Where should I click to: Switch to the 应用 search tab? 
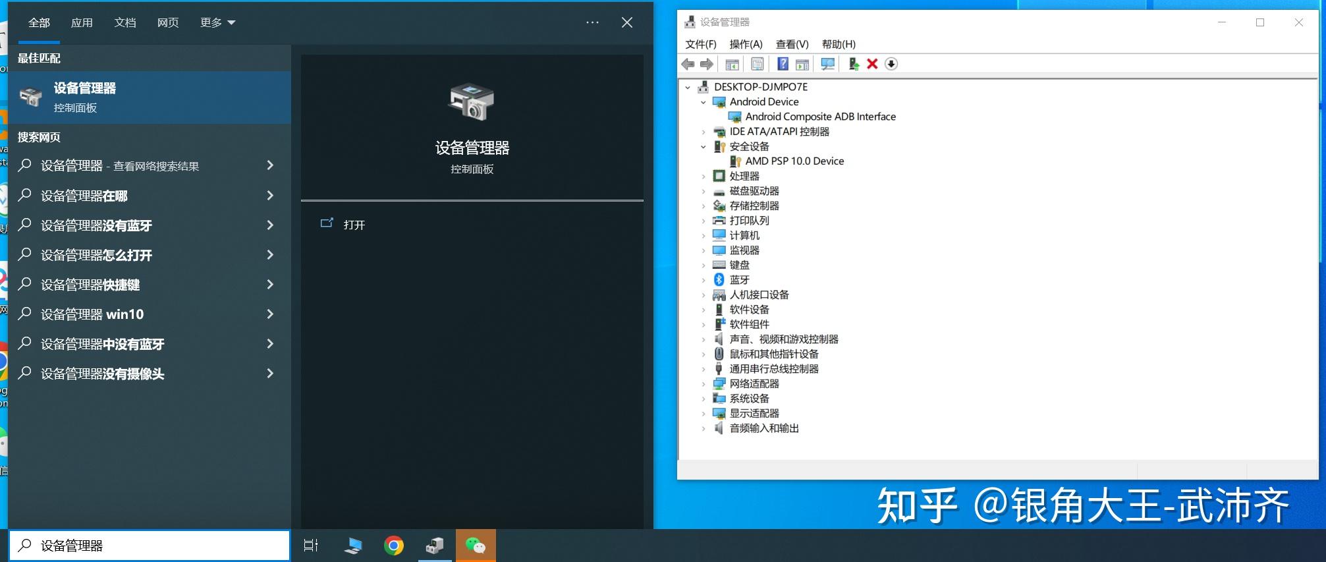82,22
